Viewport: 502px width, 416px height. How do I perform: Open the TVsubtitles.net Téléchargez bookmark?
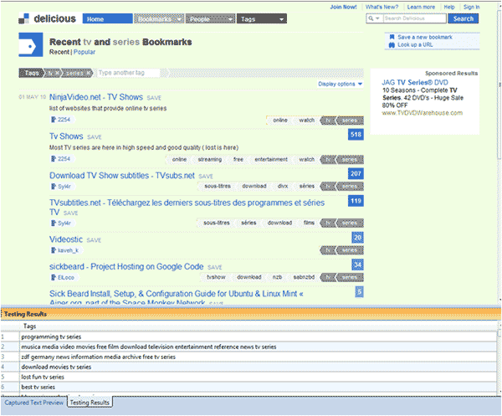click(187, 208)
